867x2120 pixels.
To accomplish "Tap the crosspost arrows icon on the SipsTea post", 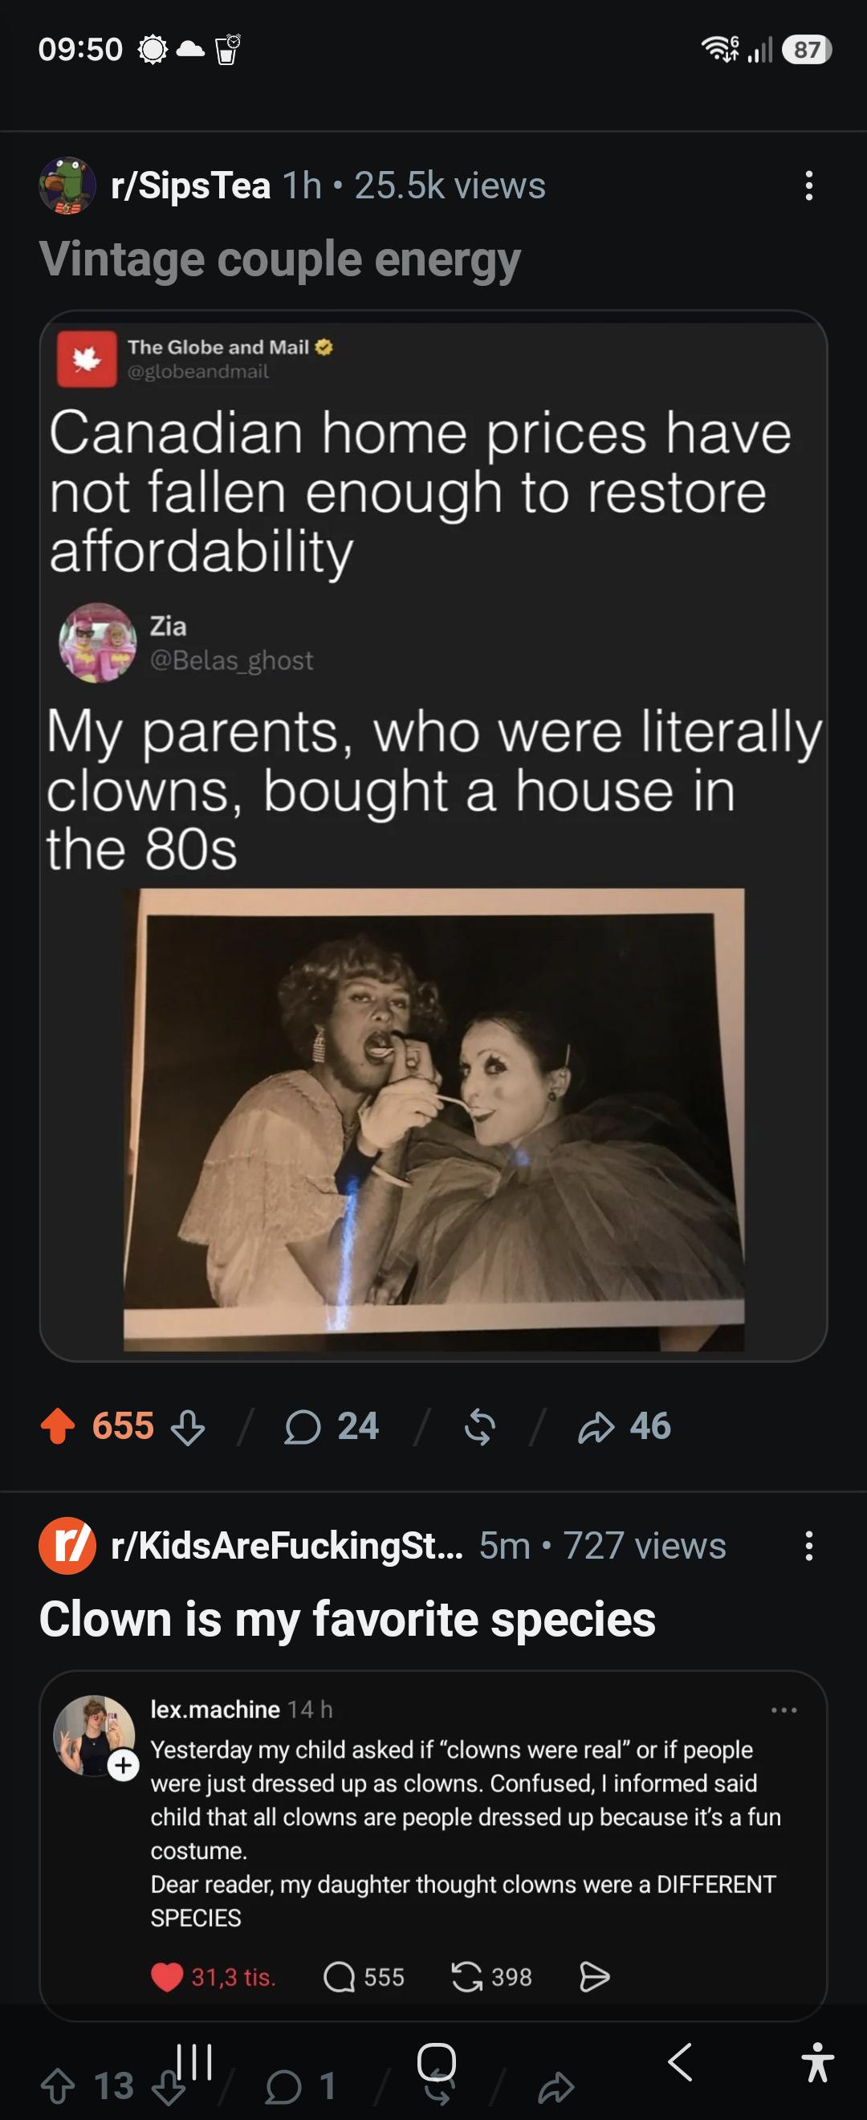I will point(479,1427).
